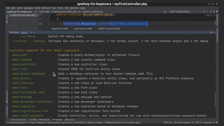Open the Structure tool window stripe
Screen dimensions: 224x126
[x=7, y=111]
